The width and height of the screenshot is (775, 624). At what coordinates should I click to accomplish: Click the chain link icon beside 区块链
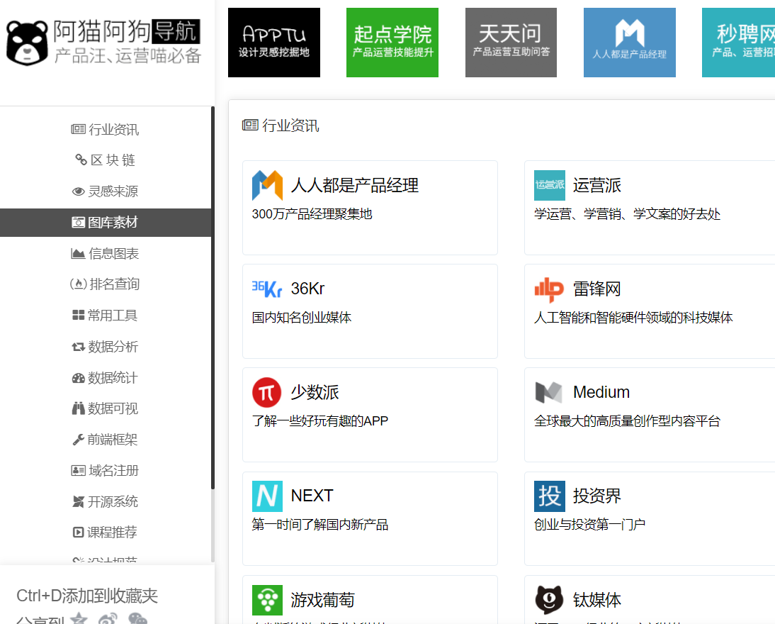[81, 160]
